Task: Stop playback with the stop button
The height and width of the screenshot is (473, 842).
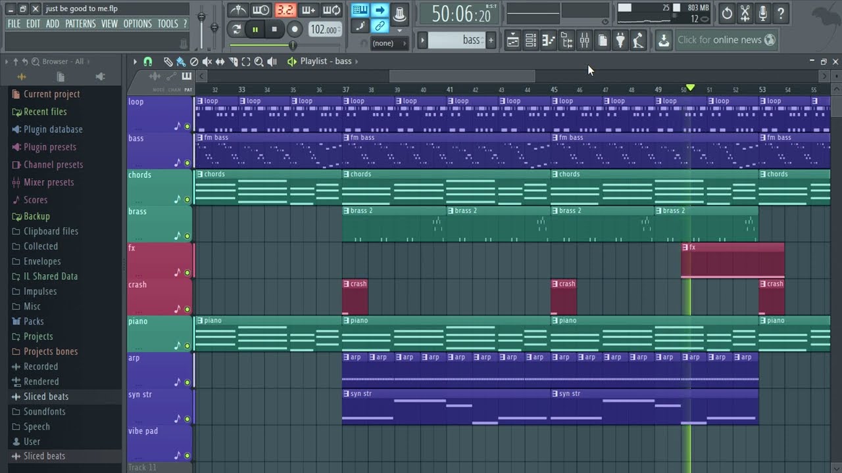Action: [274, 29]
